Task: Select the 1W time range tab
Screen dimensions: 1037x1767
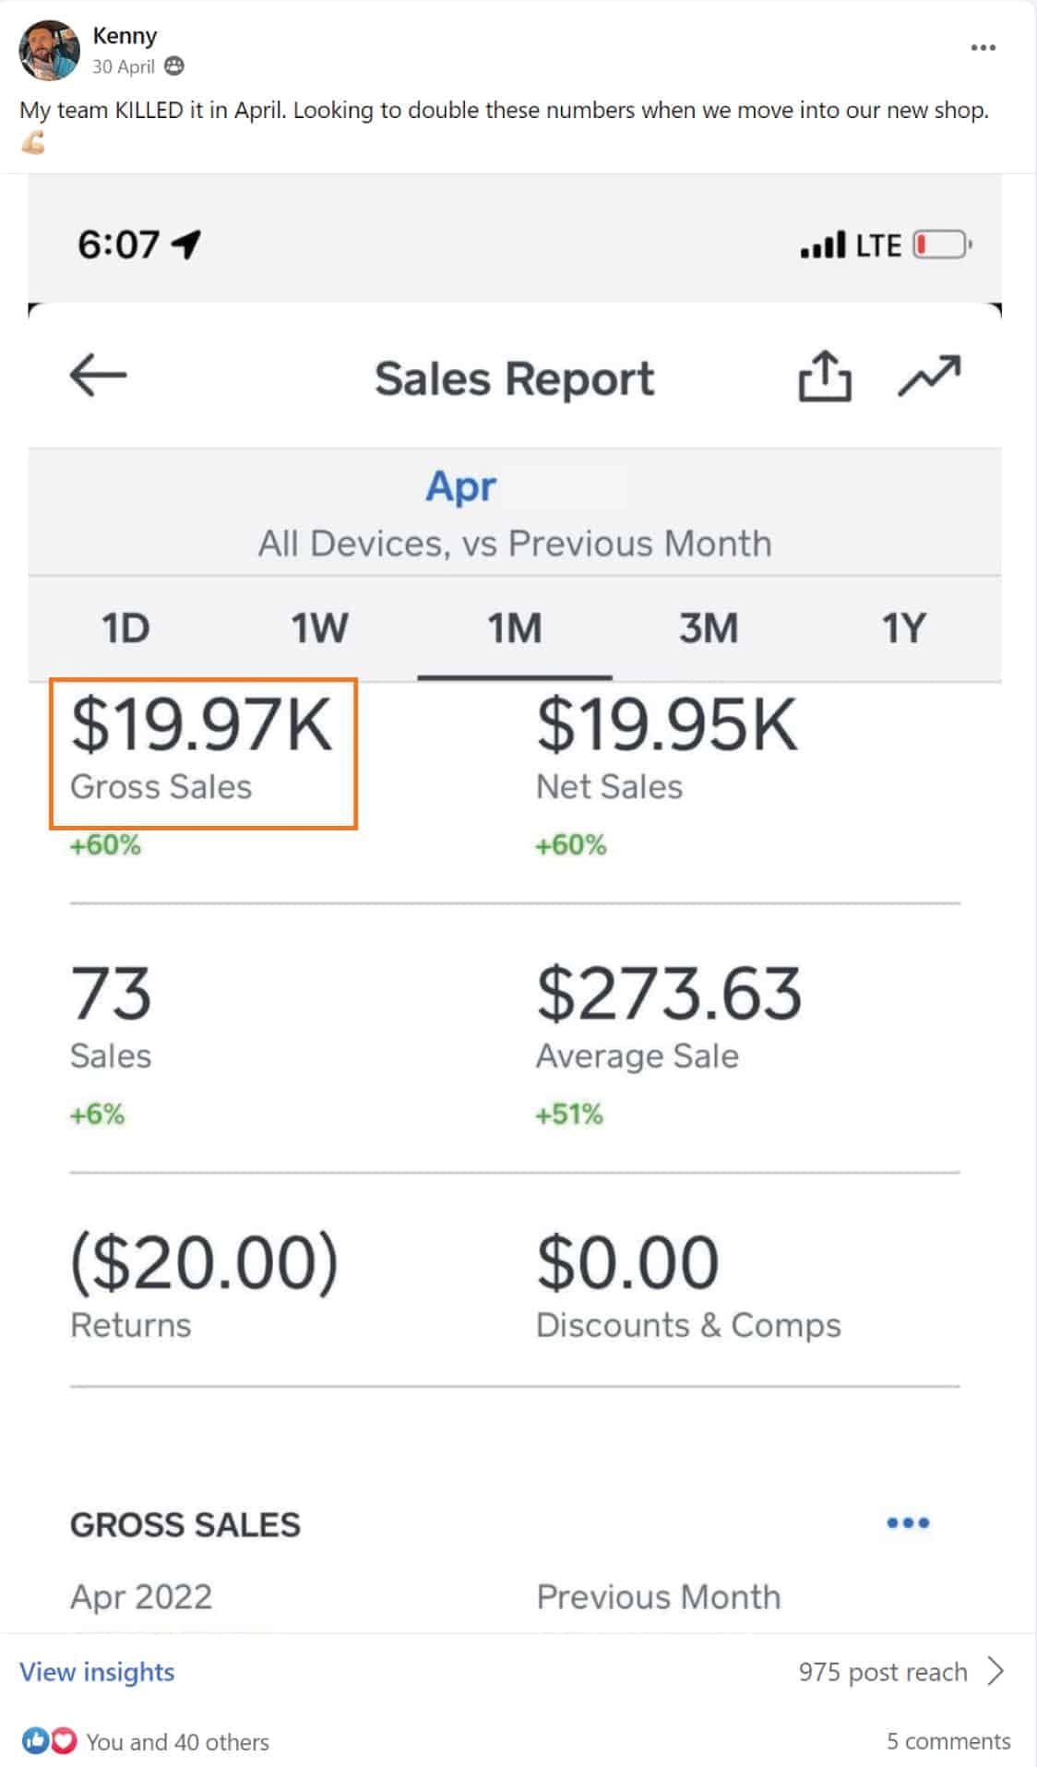Action: point(319,629)
